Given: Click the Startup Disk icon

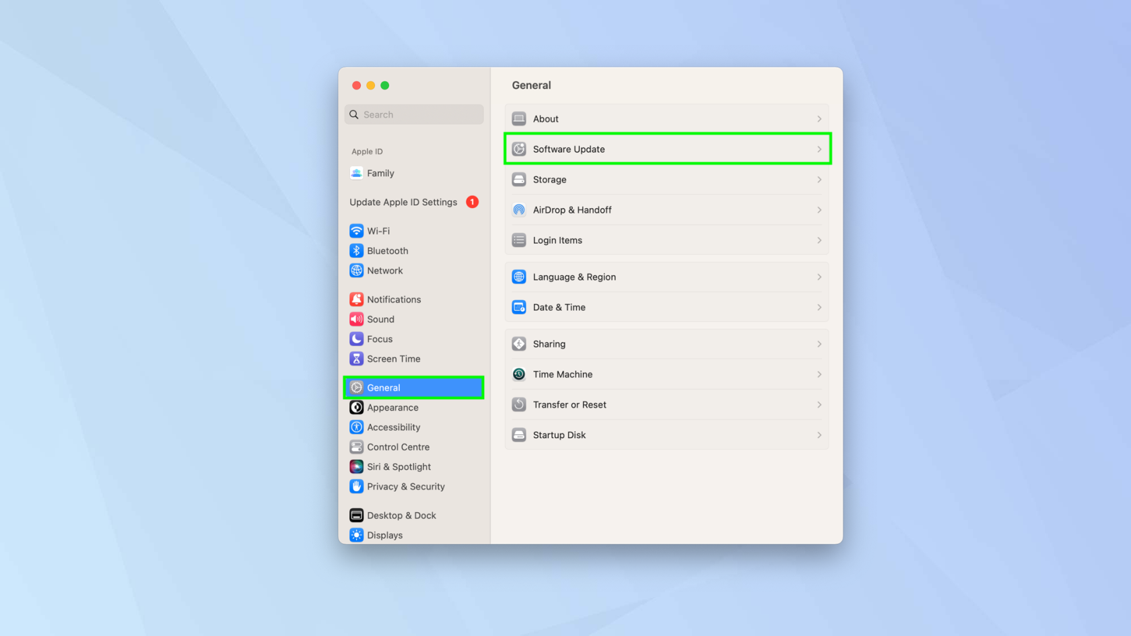Looking at the screenshot, I should click(518, 435).
